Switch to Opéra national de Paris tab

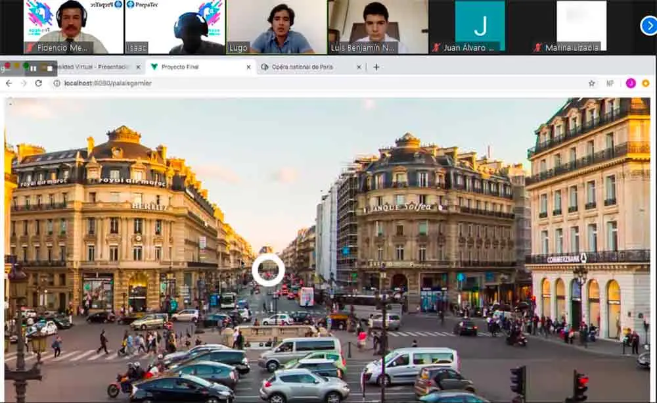click(x=306, y=67)
